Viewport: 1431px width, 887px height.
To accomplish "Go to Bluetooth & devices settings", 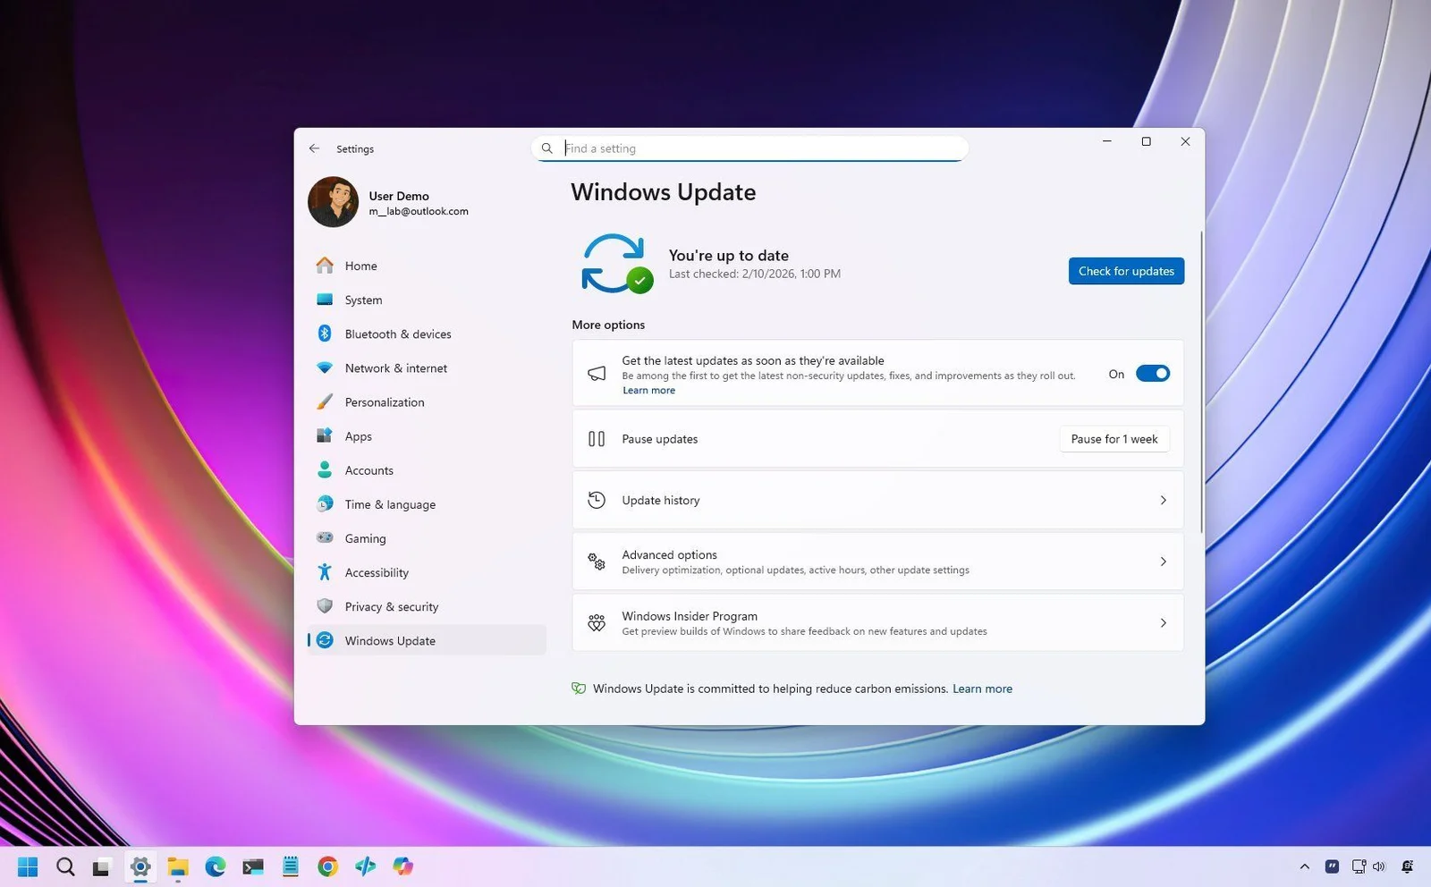I will [x=398, y=334].
